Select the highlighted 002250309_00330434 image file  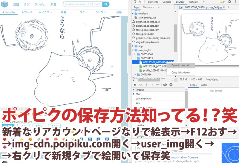coord(153,62)
